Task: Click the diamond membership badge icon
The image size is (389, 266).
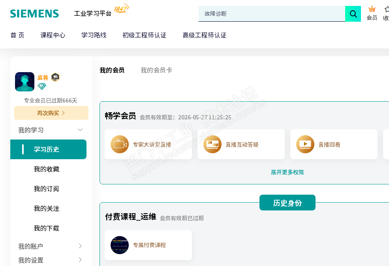Action: (x=42, y=86)
